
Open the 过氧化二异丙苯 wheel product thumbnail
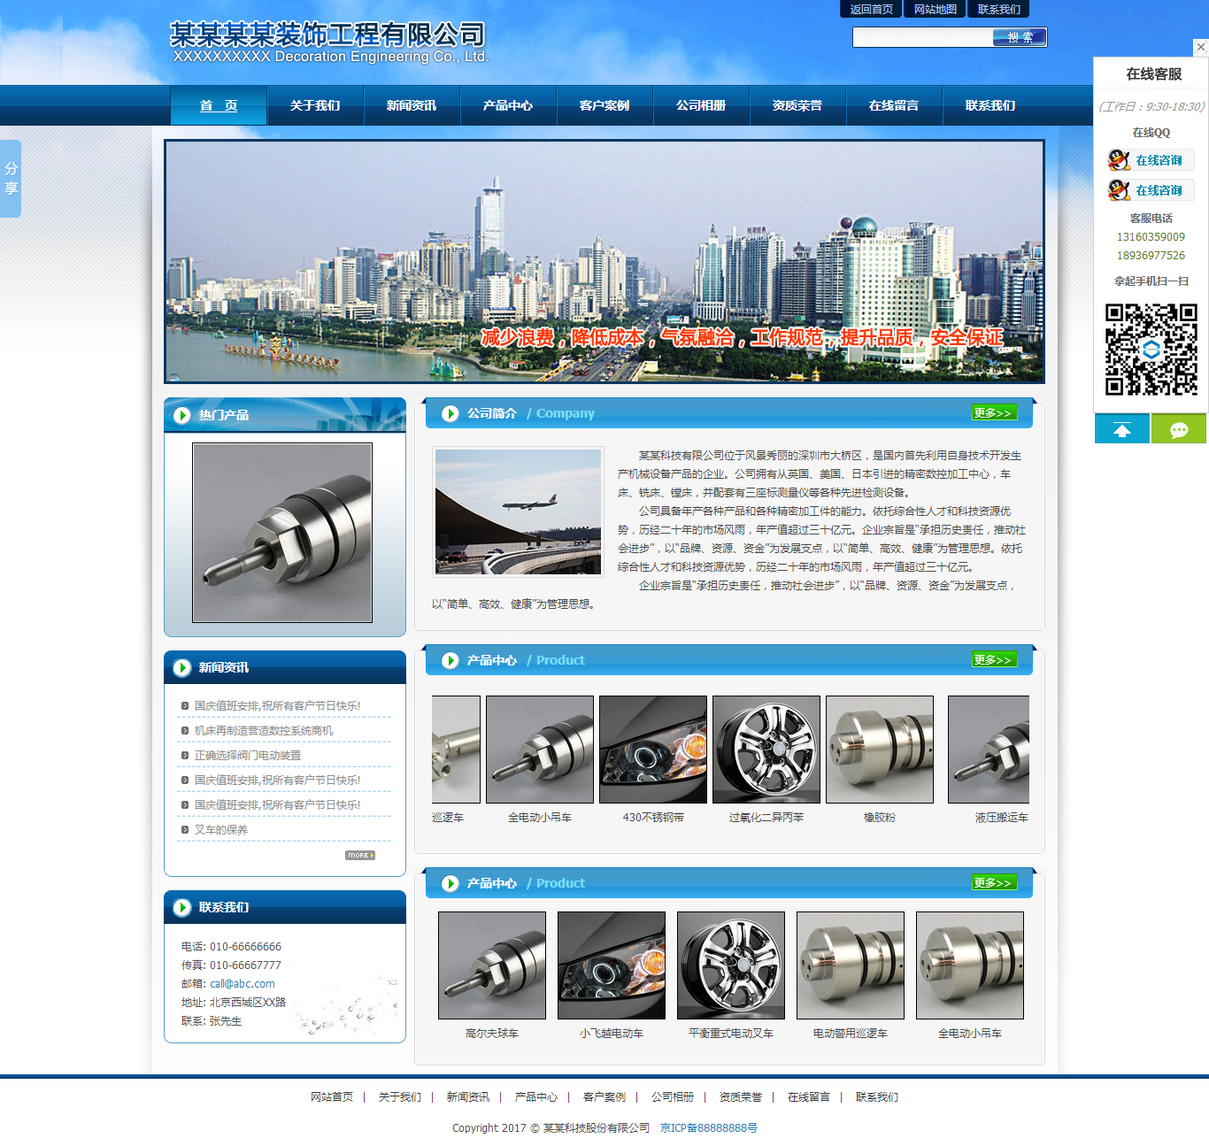click(766, 750)
